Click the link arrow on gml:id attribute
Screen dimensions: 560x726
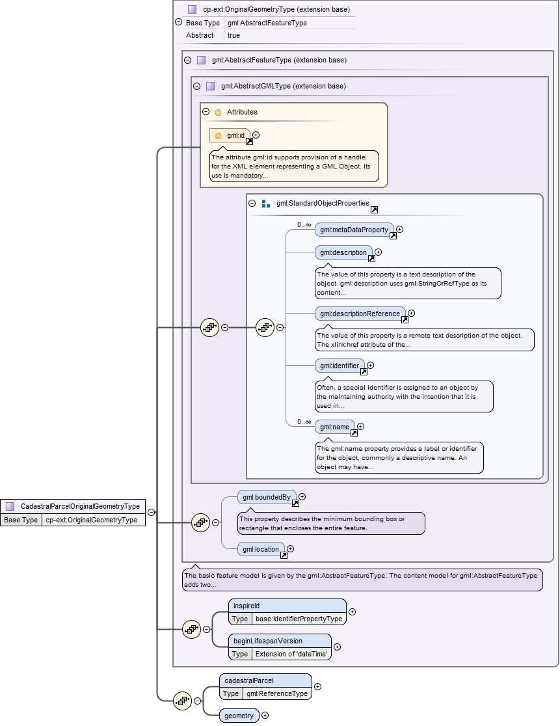[249, 141]
